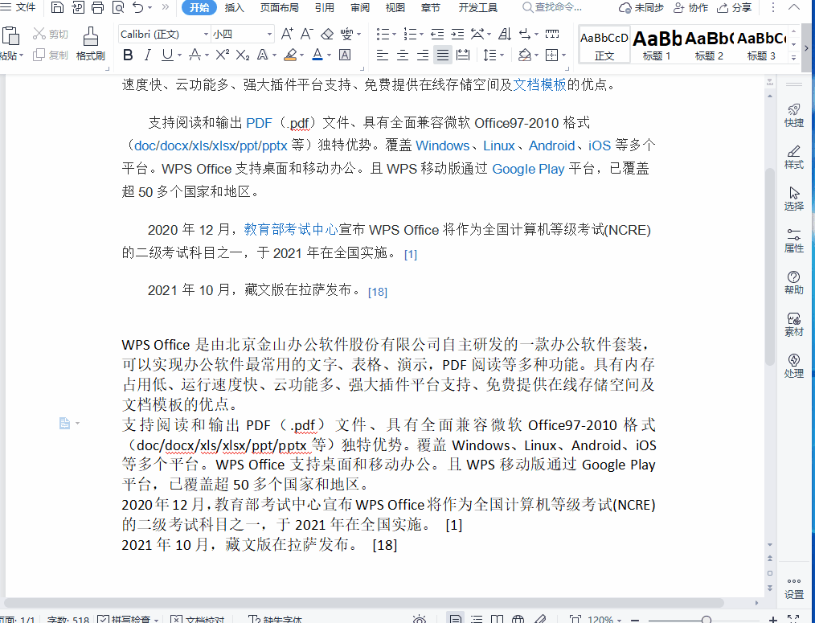This screenshot has height=623, width=815.
Task: Open the 处理 sidebar panel
Action: pos(793,366)
